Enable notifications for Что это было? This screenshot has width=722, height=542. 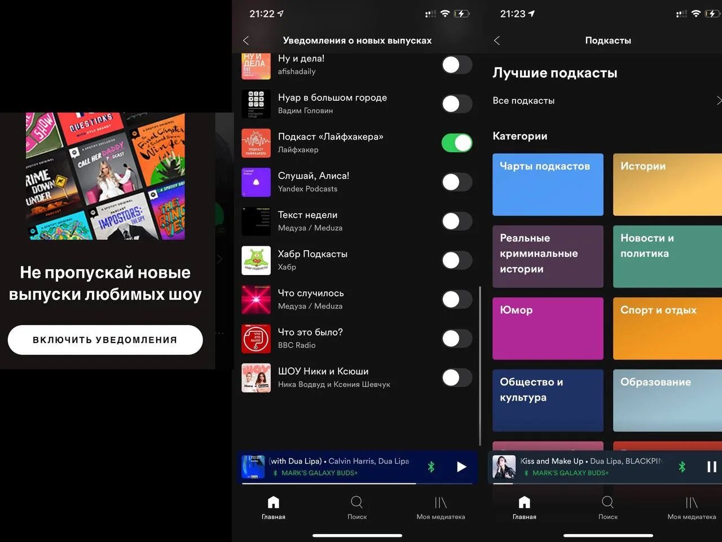(457, 338)
